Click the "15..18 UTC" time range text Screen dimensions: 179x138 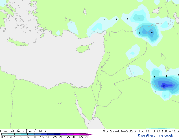pos(149,131)
